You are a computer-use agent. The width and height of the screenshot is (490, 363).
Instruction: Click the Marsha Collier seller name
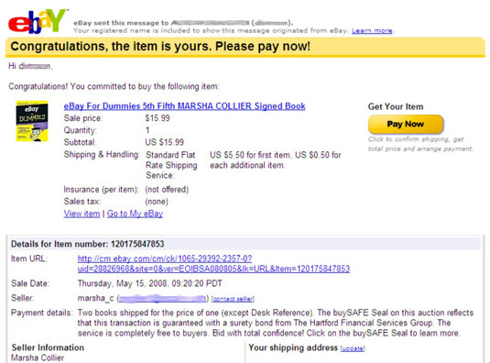[38, 358]
